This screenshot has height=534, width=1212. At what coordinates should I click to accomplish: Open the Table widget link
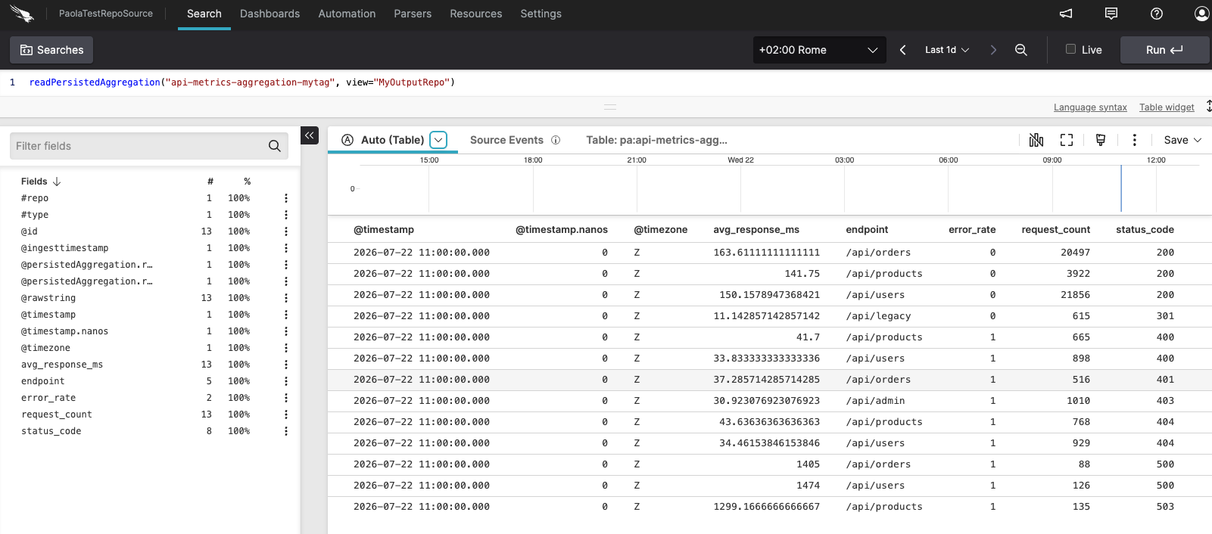click(1167, 107)
